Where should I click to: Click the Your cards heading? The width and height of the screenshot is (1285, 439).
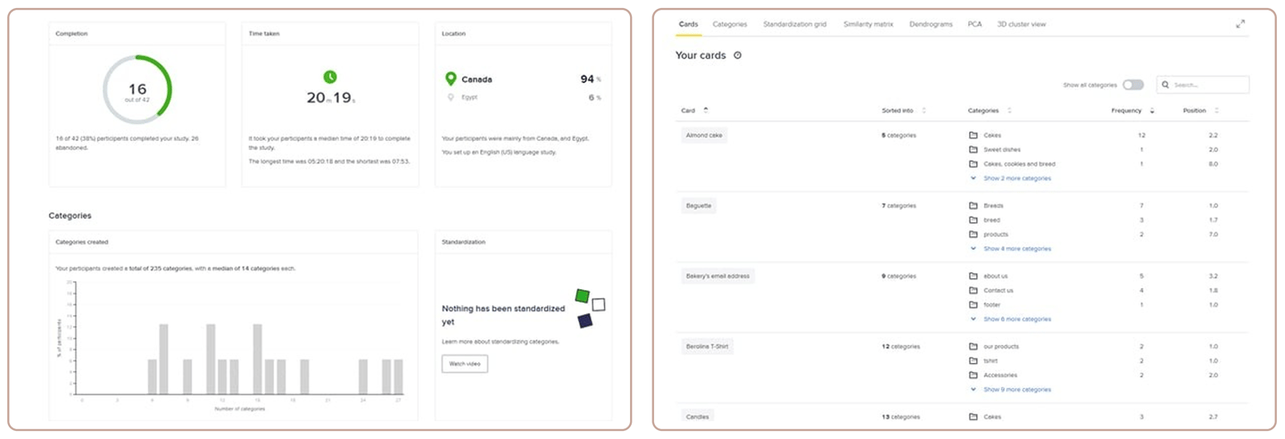[x=701, y=55]
